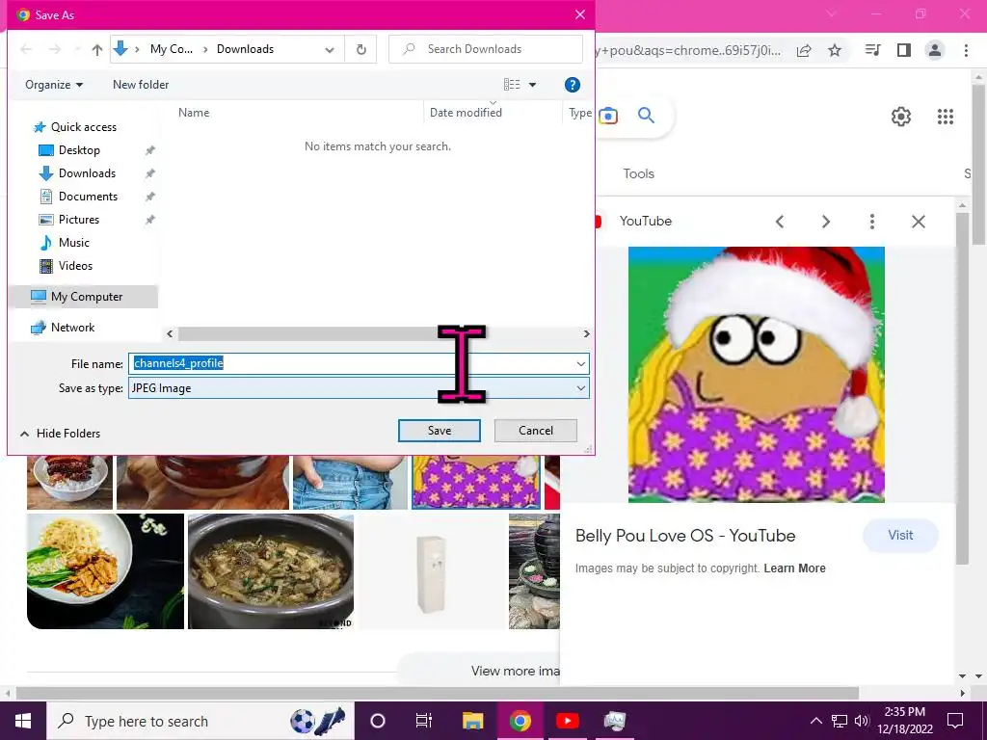Select Videos in the navigation pane

[x=75, y=266]
